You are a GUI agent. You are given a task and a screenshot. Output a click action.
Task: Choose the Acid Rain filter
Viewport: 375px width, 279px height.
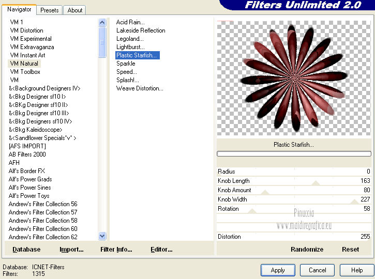130,22
